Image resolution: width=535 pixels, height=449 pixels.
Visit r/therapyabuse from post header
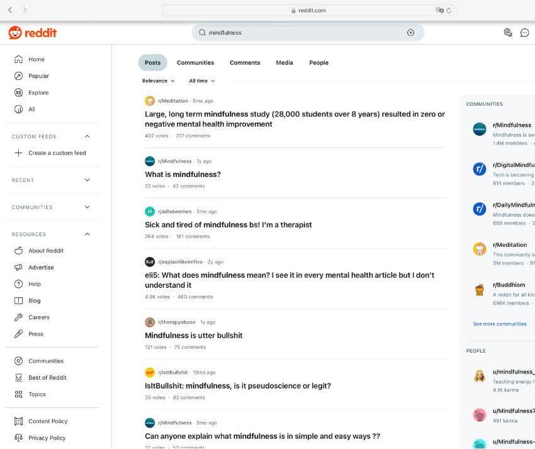[176, 322]
